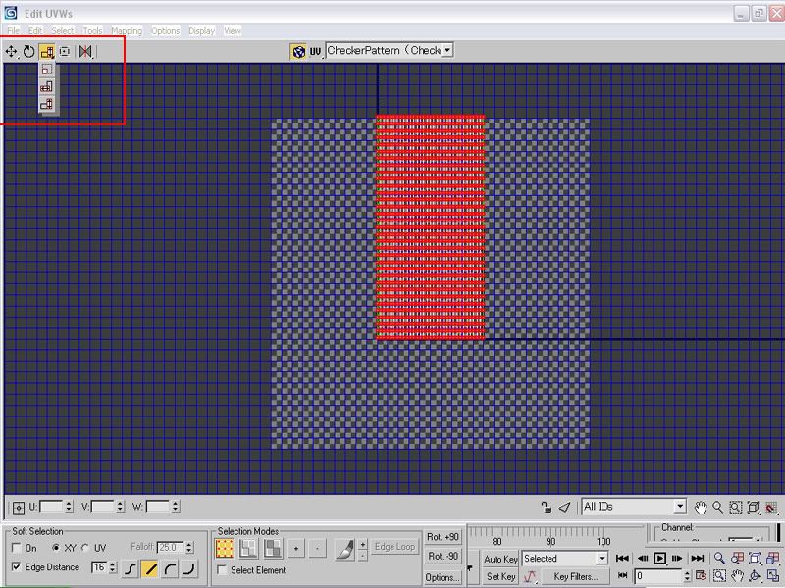Click the Options... button

point(444,577)
